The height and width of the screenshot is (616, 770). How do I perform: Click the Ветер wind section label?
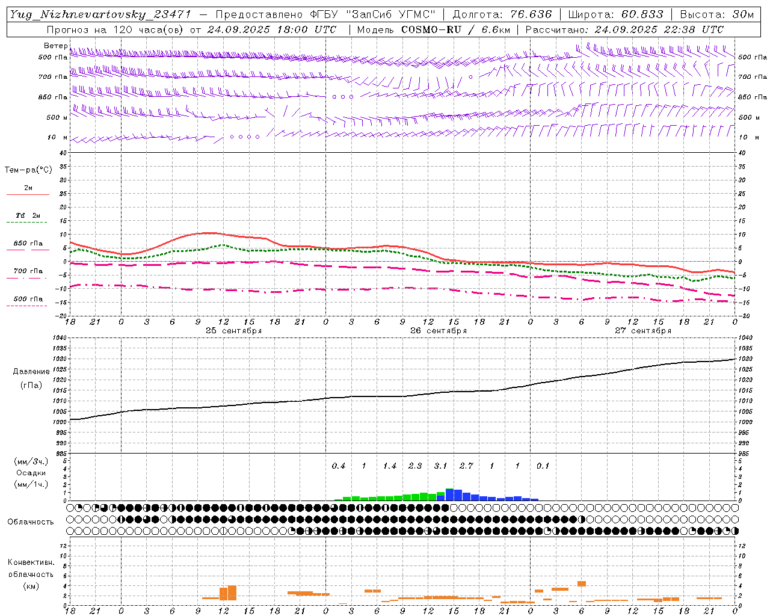click(56, 46)
